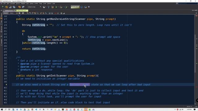Click the shield-shaped icon at toolbar end
This screenshot has width=198, height=111.
89,7
